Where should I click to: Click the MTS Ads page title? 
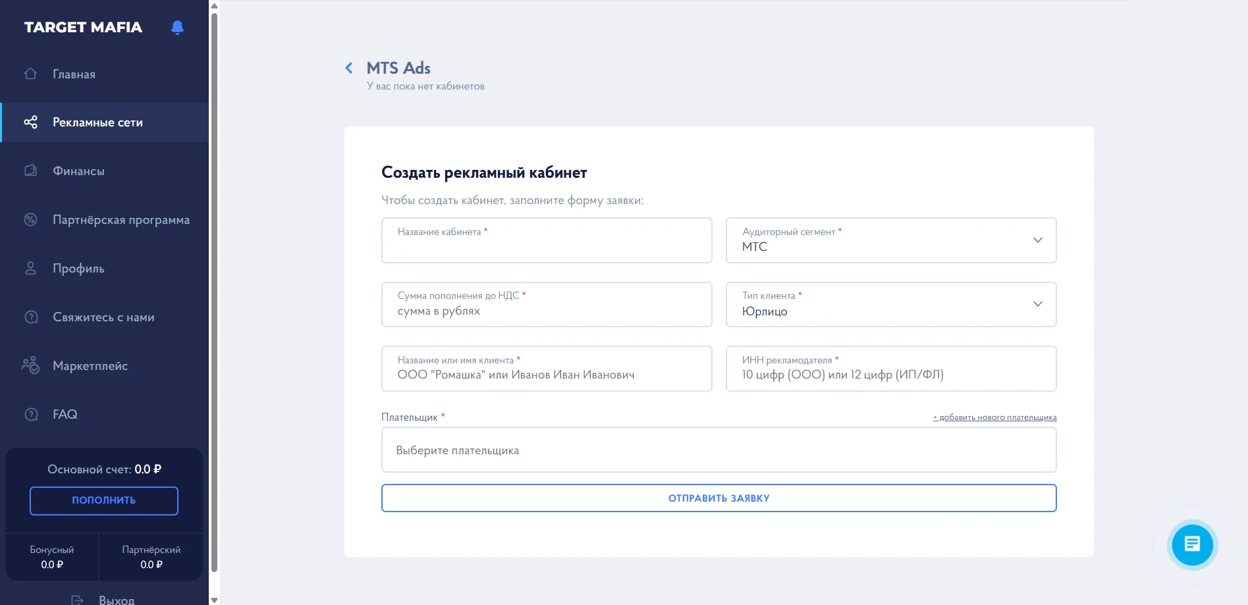click(398, 68)
